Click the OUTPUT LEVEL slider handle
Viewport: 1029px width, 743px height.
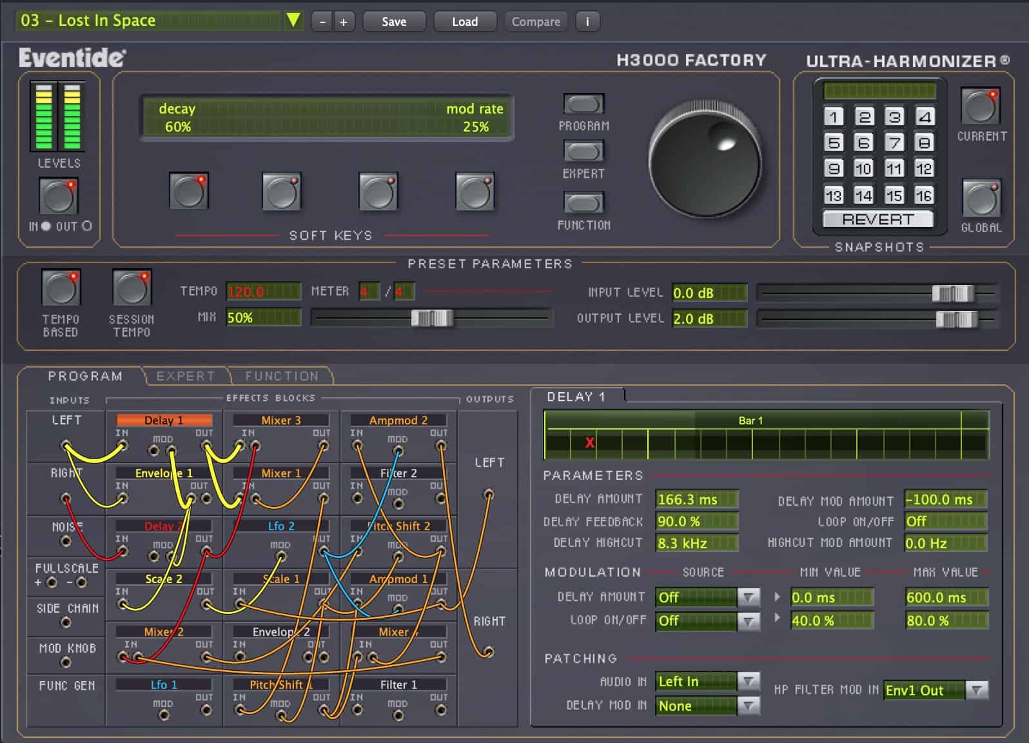(957, 319)
